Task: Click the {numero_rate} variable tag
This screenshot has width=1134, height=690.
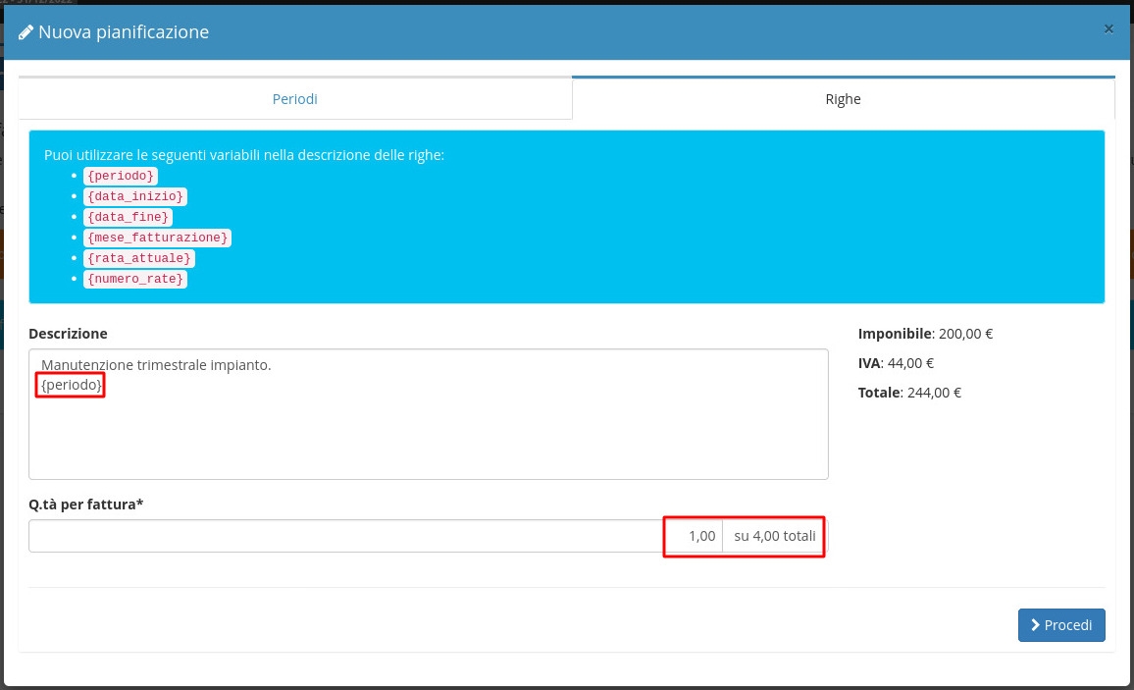Action: (134, 279)
